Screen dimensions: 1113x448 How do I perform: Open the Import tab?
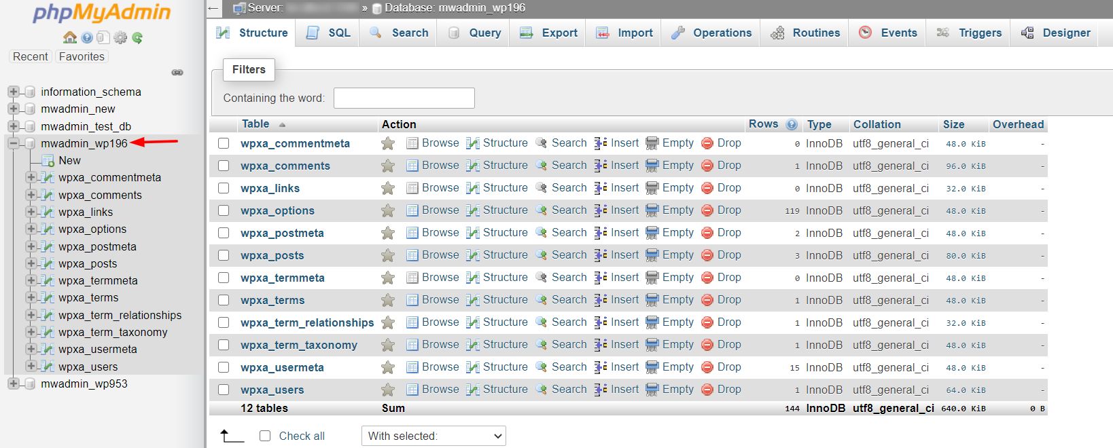[624, 33]
